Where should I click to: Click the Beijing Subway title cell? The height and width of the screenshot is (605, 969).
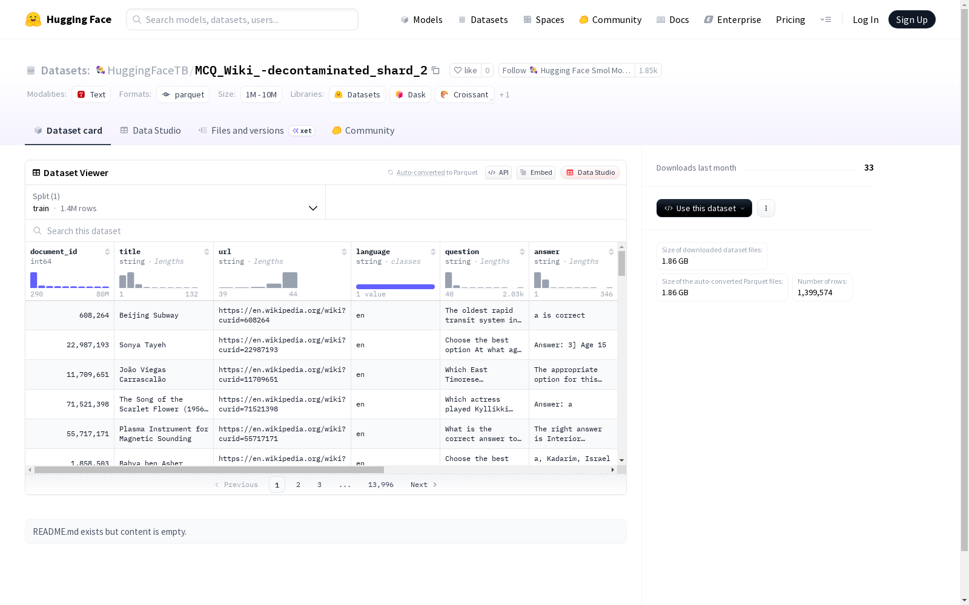click(x=164, y=315)
